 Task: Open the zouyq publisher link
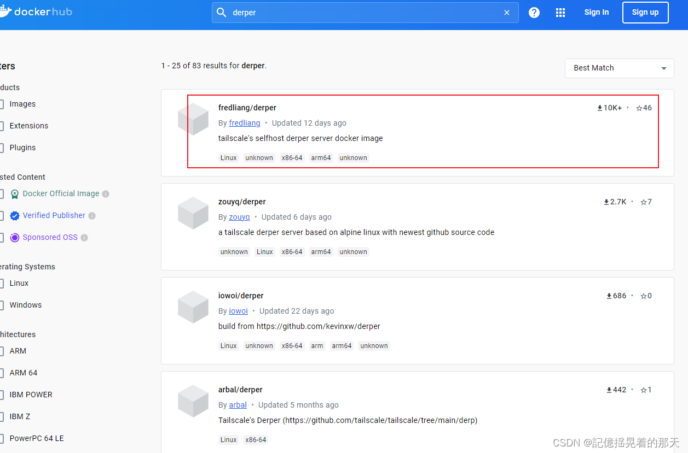coord(239,217)
